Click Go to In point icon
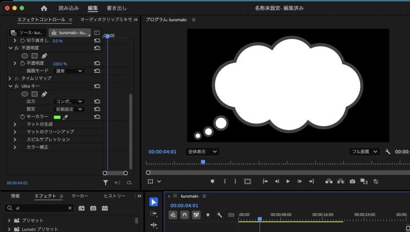This screenshot has width=410, height=232. click(x=265, y=181)
